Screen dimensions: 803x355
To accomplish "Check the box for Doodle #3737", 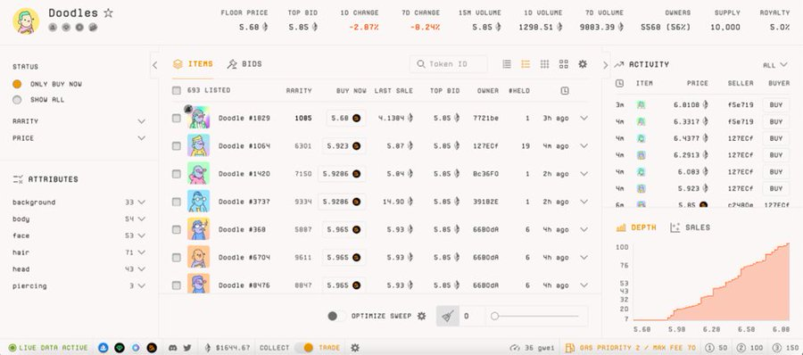I will tap(177, 202).
